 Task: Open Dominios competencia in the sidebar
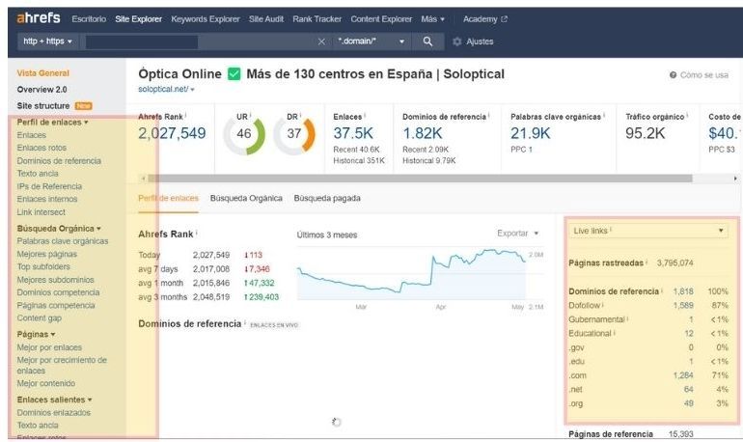(x=58, y=292)
